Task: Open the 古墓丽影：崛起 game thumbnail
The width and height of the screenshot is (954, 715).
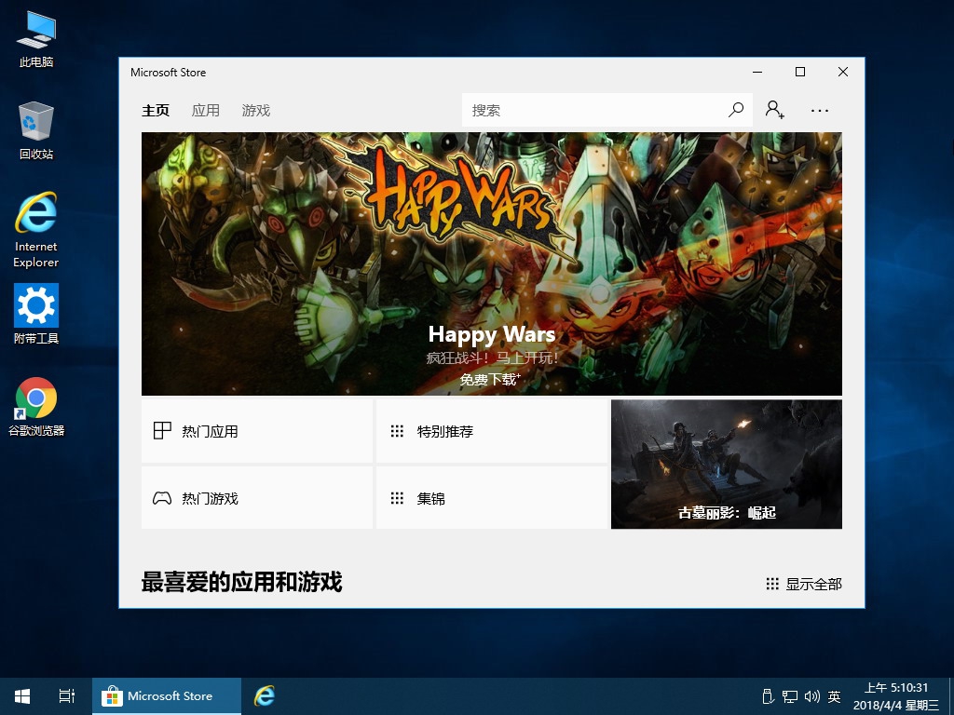Action: click(727, 464)
